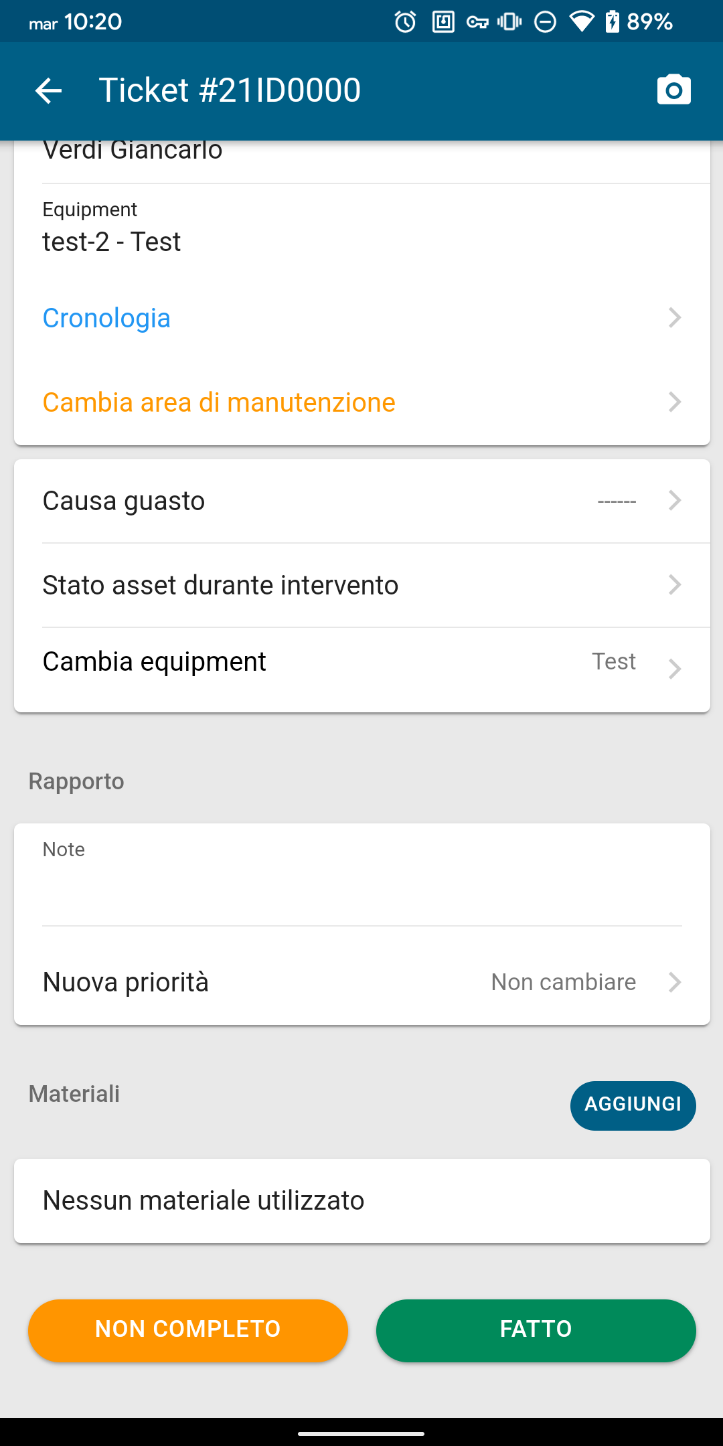Tap the Wi-Fi status icon
The image size is (723, 1446).
(581, 22)
